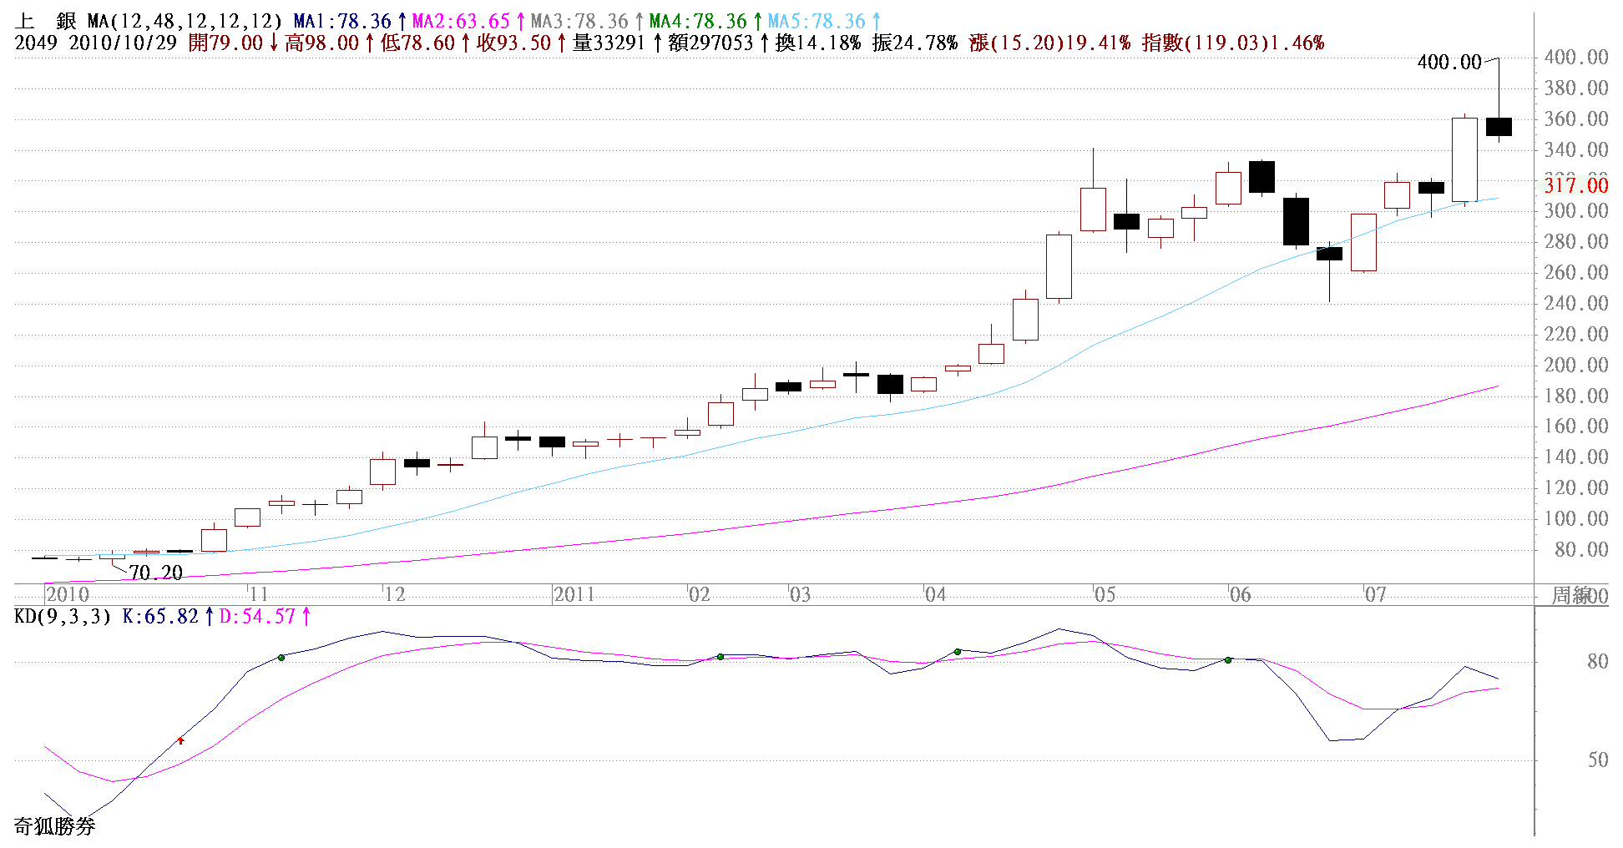This screenshot has width=1623, height=848.
Task: Click the 400.00 high price annotation
Action: point(1449,63)
